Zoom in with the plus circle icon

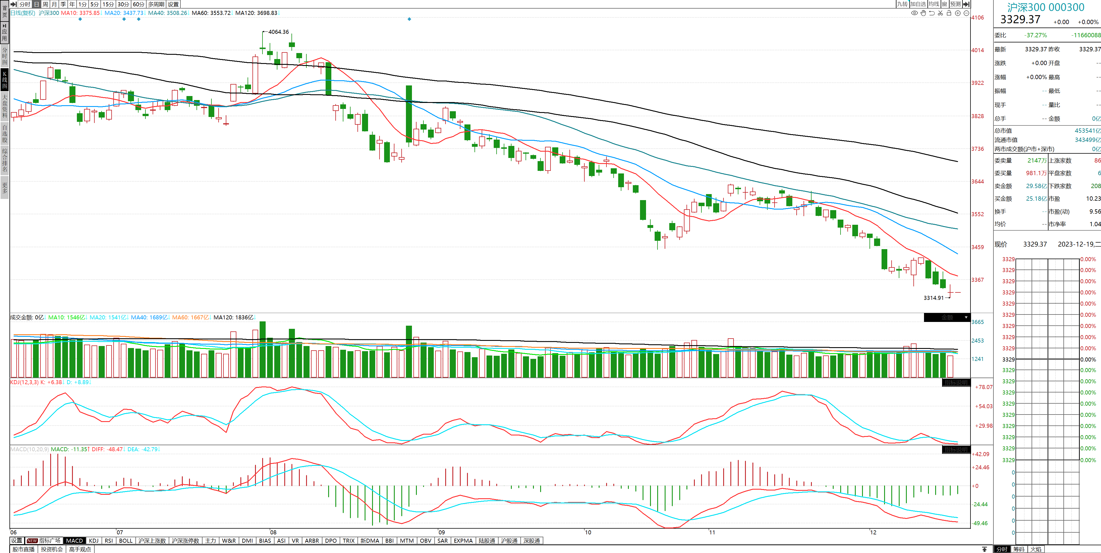point(958,13)
